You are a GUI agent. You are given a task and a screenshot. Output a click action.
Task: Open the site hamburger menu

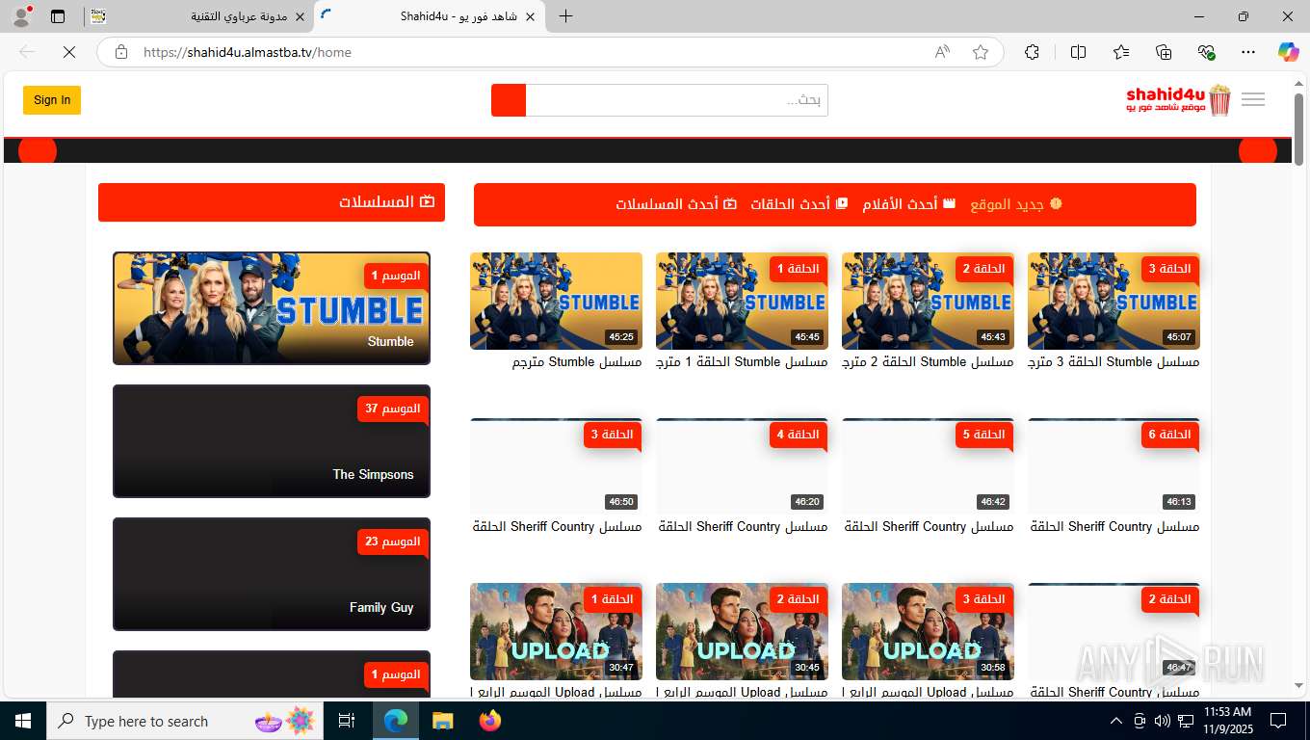(x=1253, y=99)
